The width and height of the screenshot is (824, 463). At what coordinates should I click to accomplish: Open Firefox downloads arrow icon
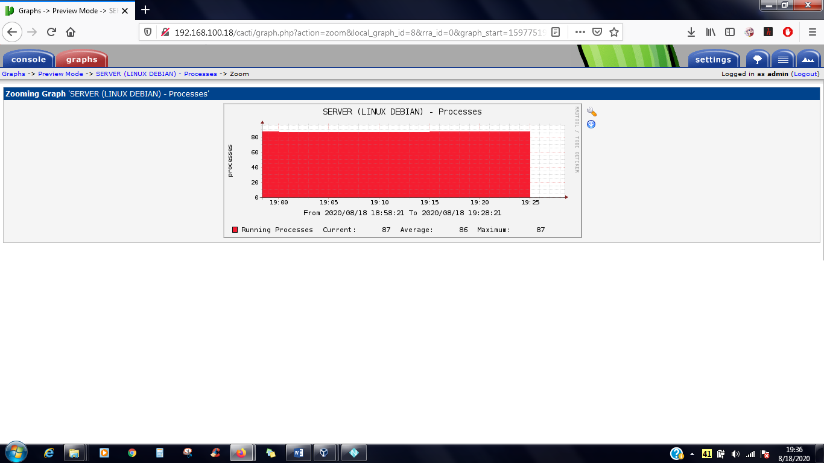coord(691,32)
